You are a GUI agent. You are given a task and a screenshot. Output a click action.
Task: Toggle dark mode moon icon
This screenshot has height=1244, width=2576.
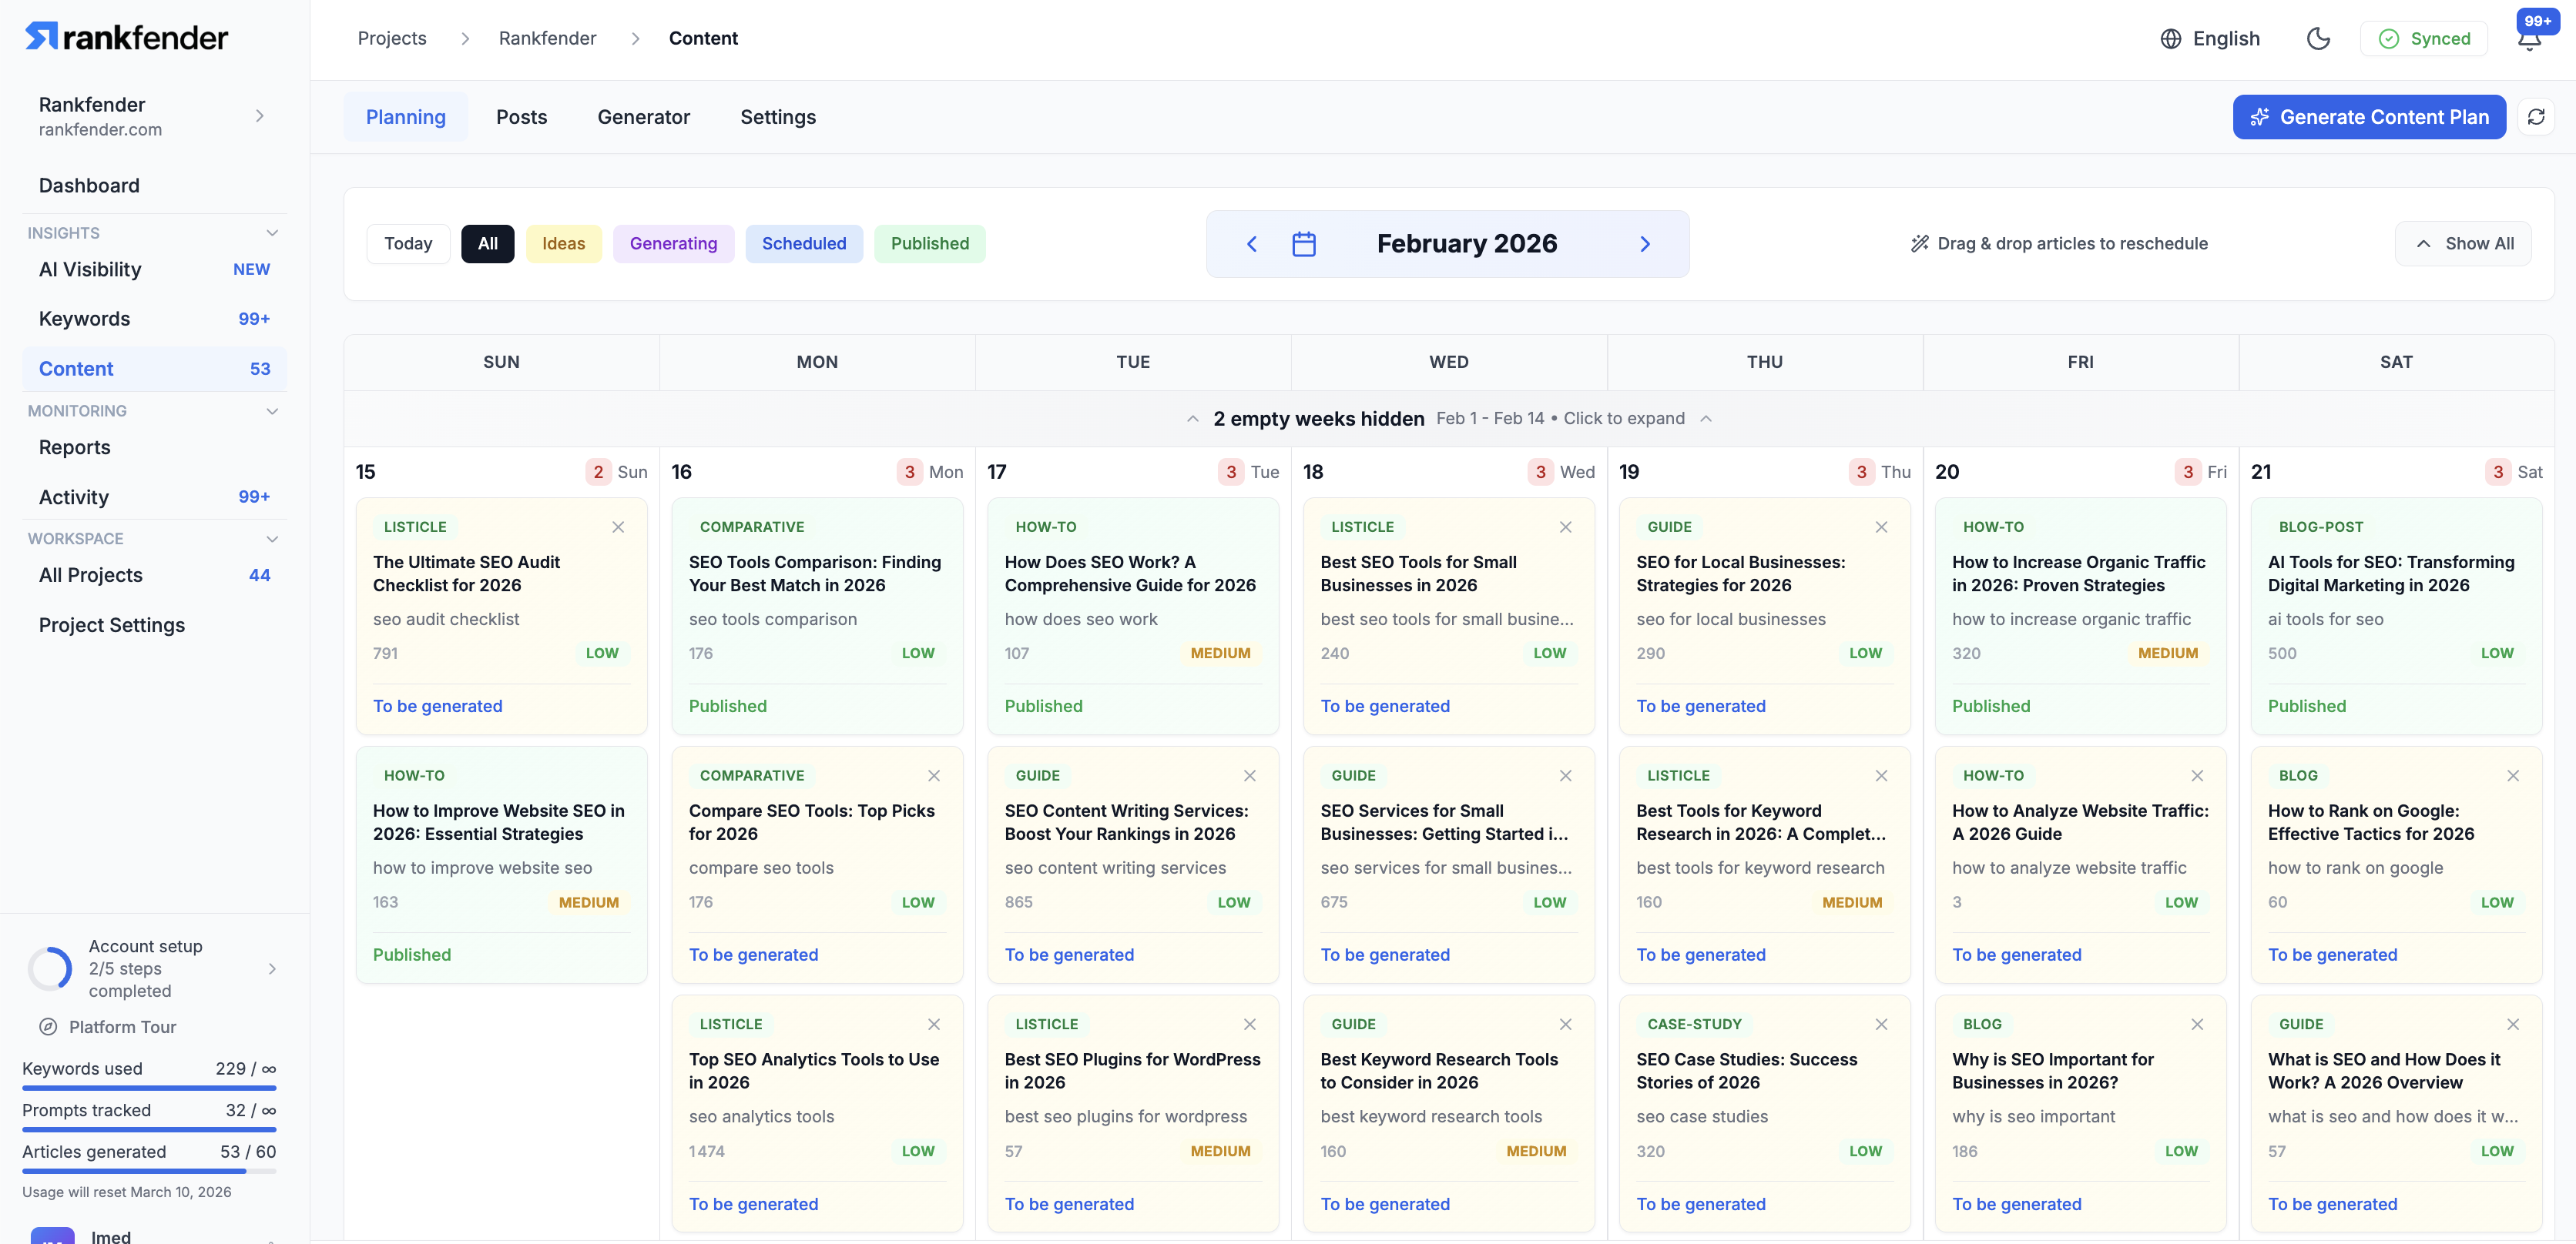(2318, 38)
